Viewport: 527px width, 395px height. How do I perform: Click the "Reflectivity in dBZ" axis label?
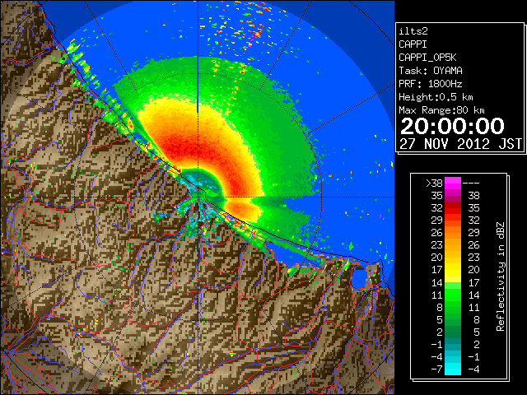tap(501, 276)
